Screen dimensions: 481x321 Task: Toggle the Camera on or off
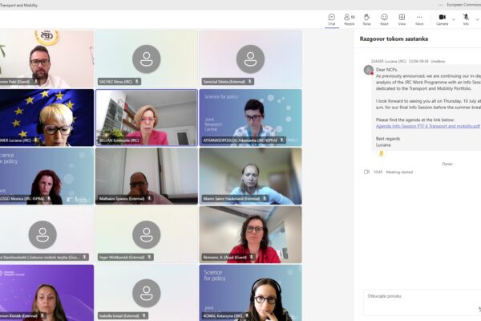[x=442, y=18]
